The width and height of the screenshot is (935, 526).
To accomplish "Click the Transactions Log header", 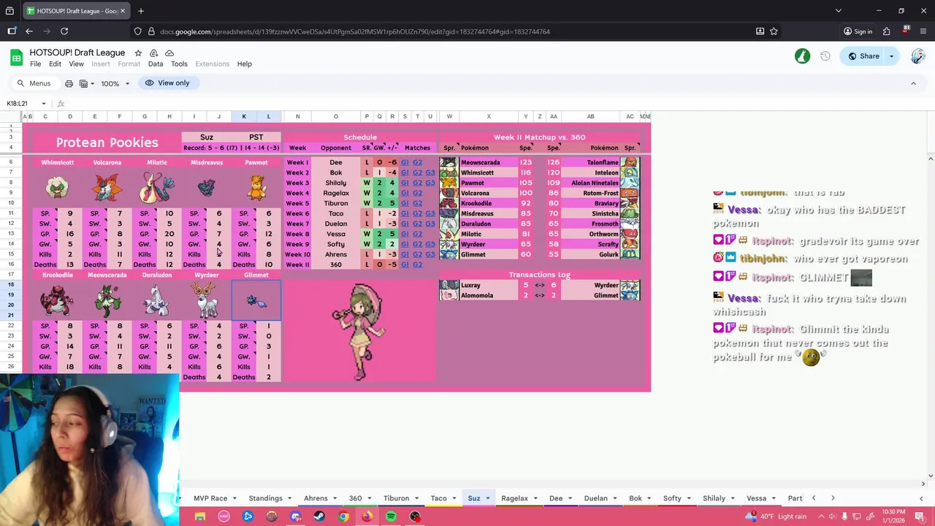I will 539,275.
